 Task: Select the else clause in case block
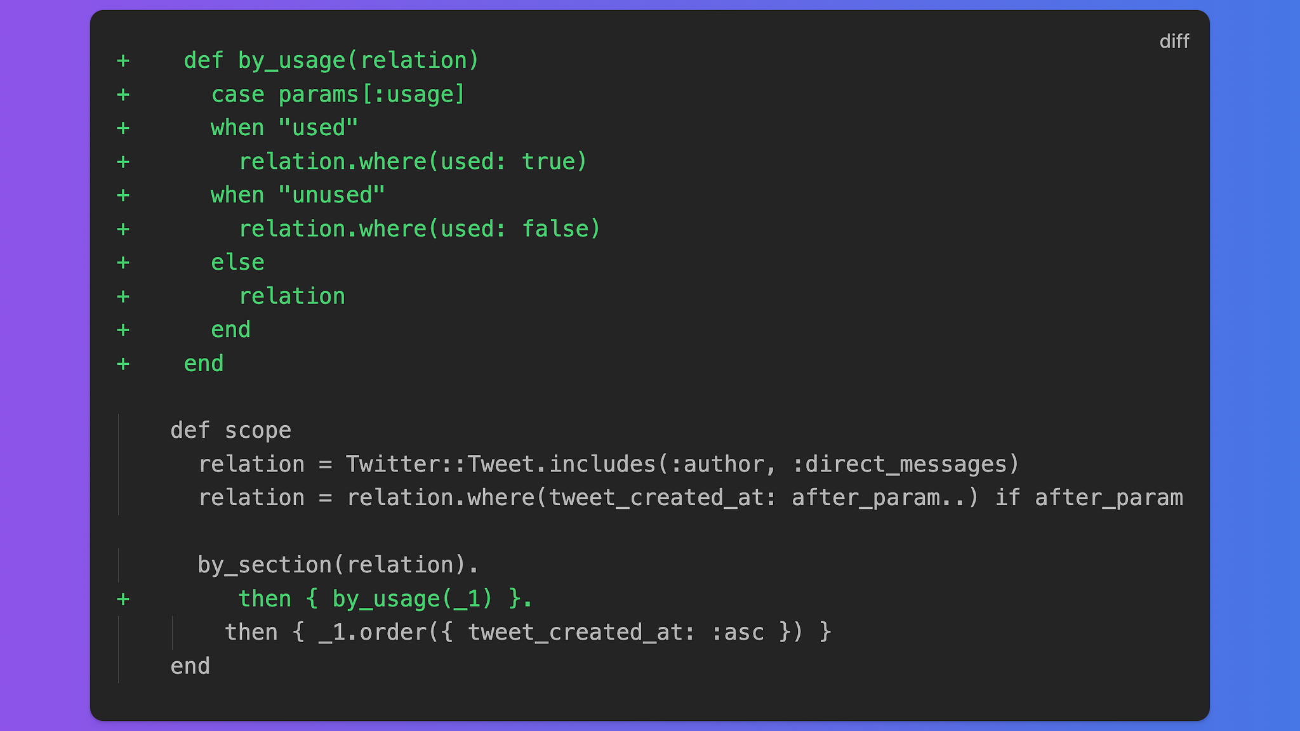click(237, 261)
